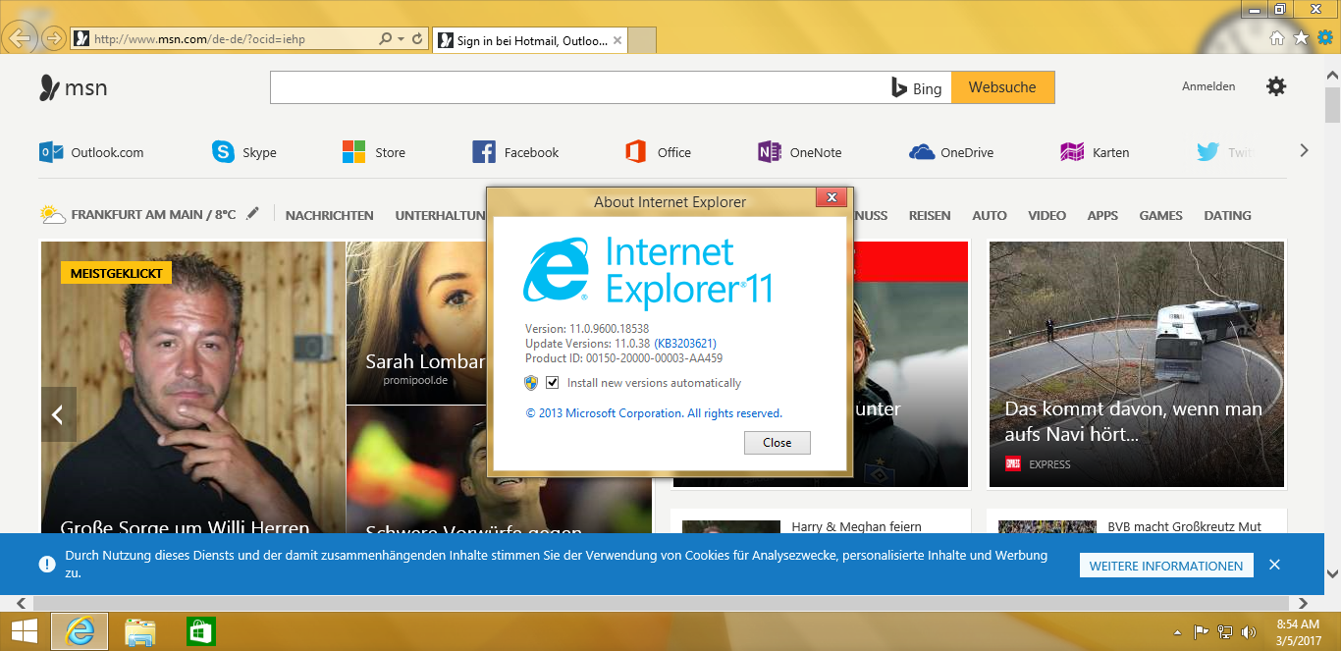The image size is (1341, 651).
Task: Click the Anmelden sign-in link
Action: (x=1208, y=86)
